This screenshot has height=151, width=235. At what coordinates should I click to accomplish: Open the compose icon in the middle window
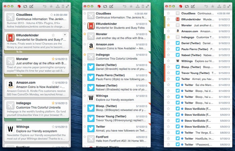click(x=111, y=6)
